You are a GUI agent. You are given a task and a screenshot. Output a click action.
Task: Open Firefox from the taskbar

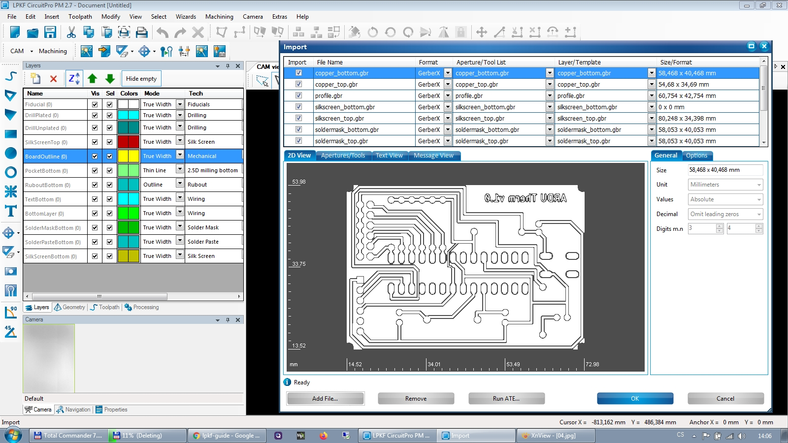pos(323,436)
